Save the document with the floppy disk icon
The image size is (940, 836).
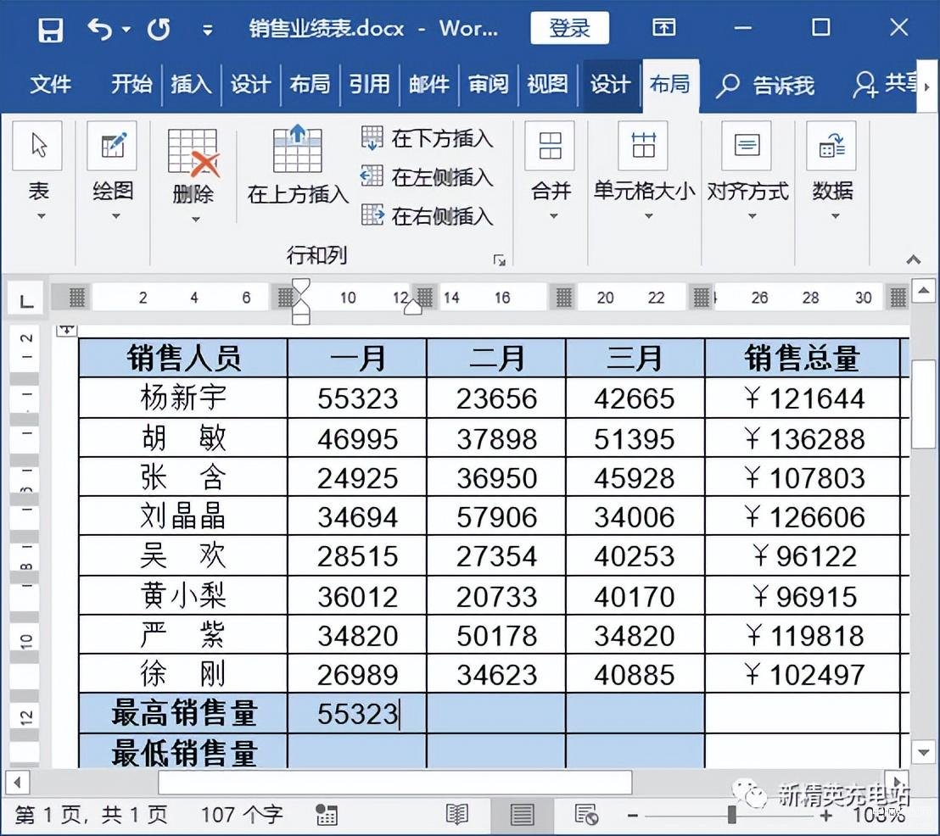click(50, 29)
